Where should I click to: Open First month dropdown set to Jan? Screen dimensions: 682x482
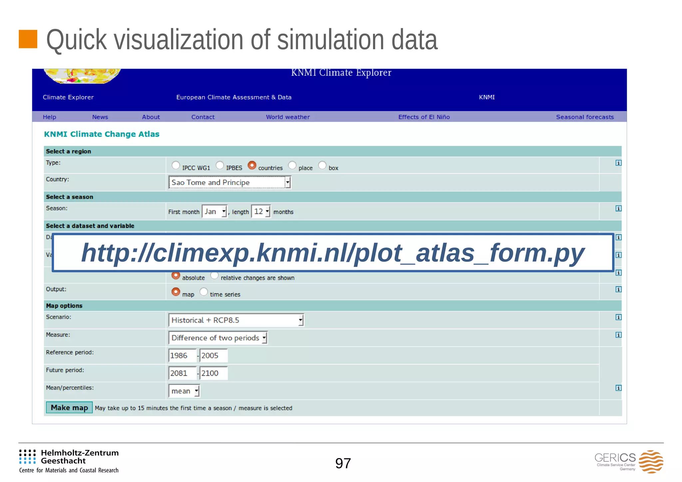point(214,212)
